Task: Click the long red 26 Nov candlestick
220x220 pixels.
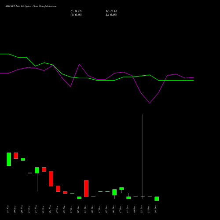Action: pos(51,179)
